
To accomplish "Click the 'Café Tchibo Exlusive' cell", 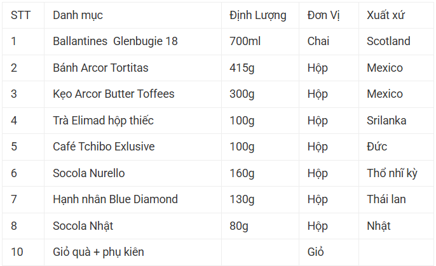I will pos(104,147).
